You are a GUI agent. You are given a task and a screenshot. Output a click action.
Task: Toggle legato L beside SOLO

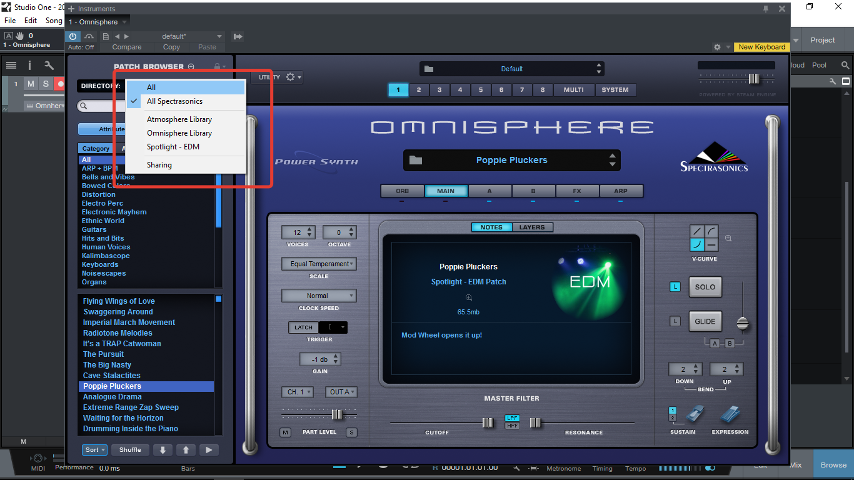point(675,287)
